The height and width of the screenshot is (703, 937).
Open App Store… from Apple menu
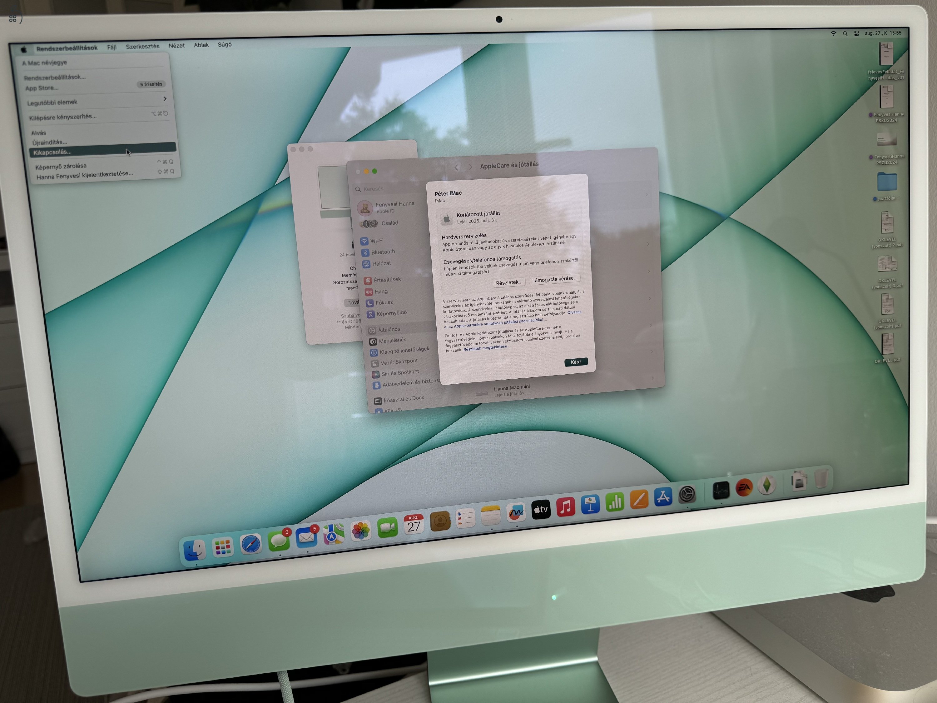pos(42,88)
